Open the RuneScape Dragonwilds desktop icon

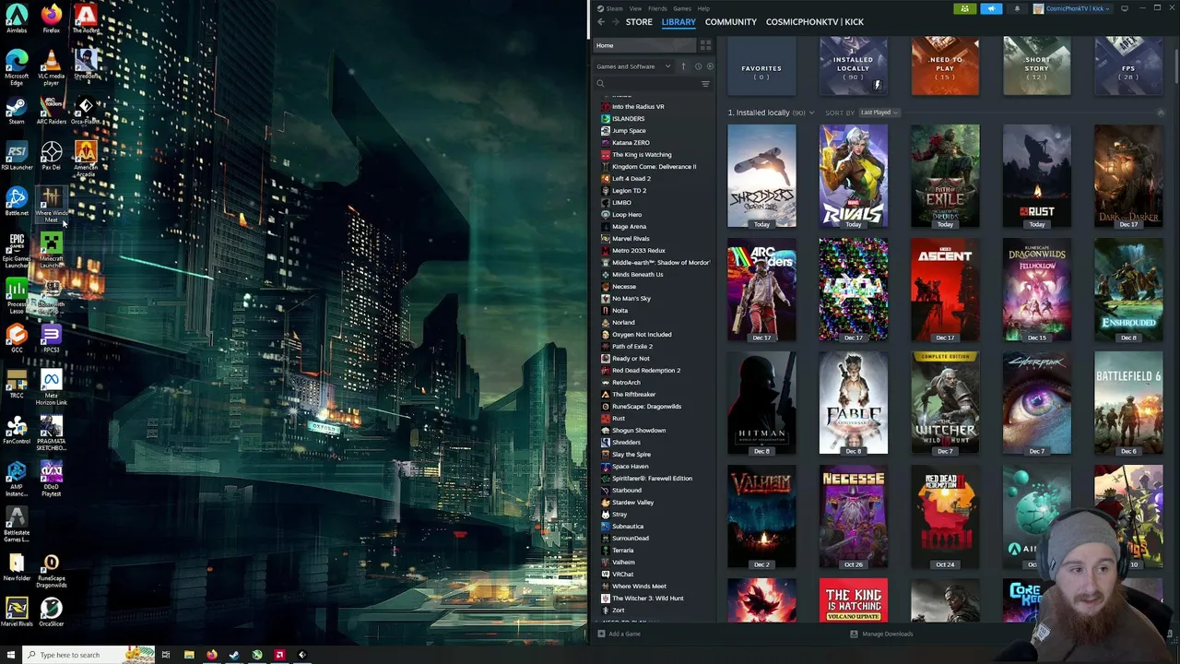[x=52, y=570]
